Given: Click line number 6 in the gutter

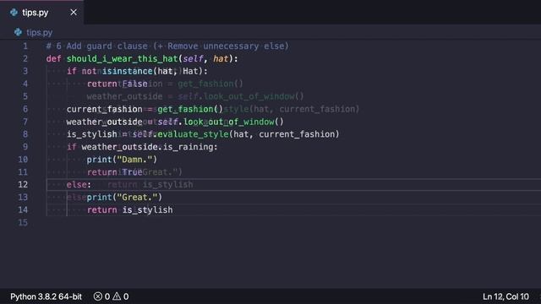Looking at the screenshot, I should pos(25,109).
